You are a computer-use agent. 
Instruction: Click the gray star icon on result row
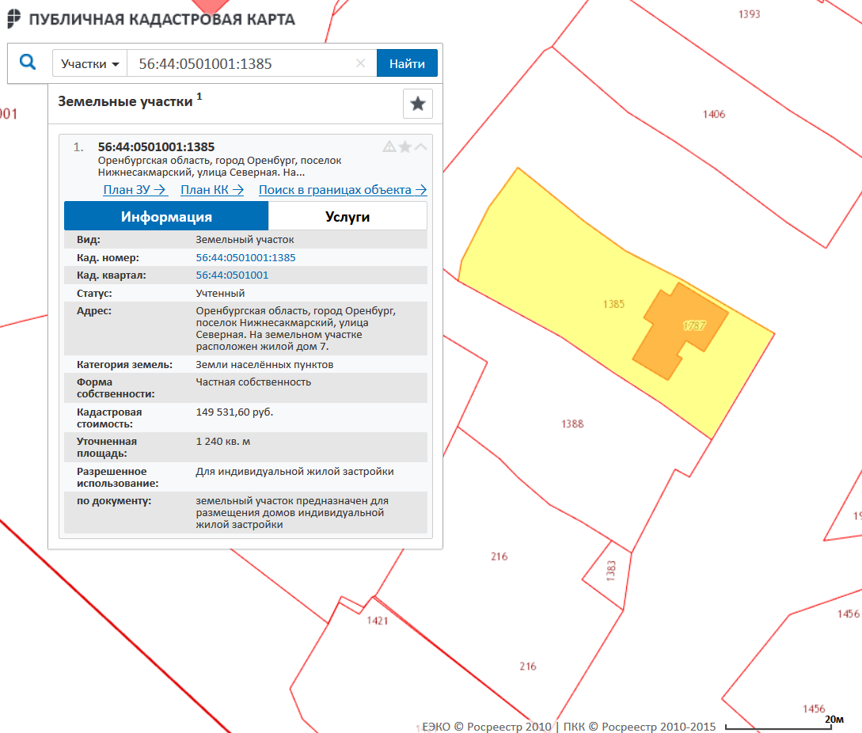[x=405, y=146]
